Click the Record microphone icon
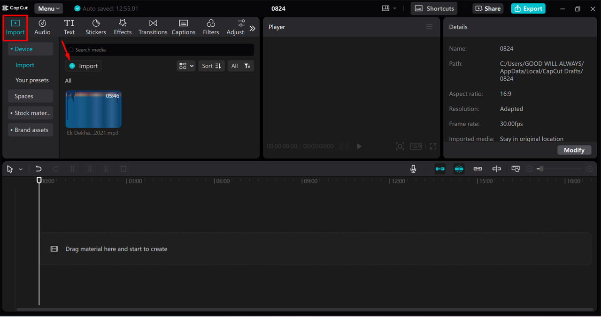The image size is (601, 317). coord(413,169)
